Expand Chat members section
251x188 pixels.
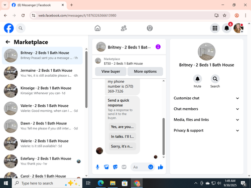click(206, 109)
